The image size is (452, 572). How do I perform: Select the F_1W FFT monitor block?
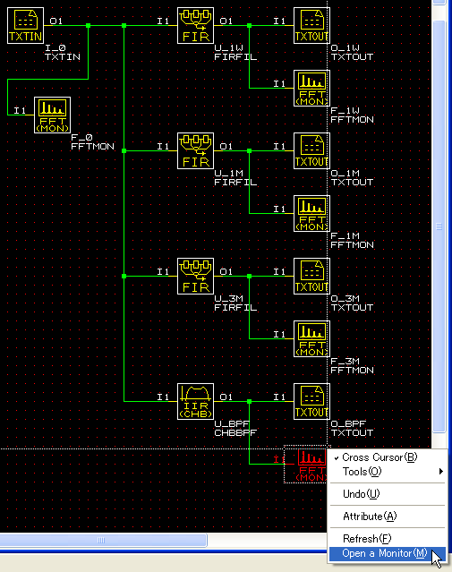(311, 89)
